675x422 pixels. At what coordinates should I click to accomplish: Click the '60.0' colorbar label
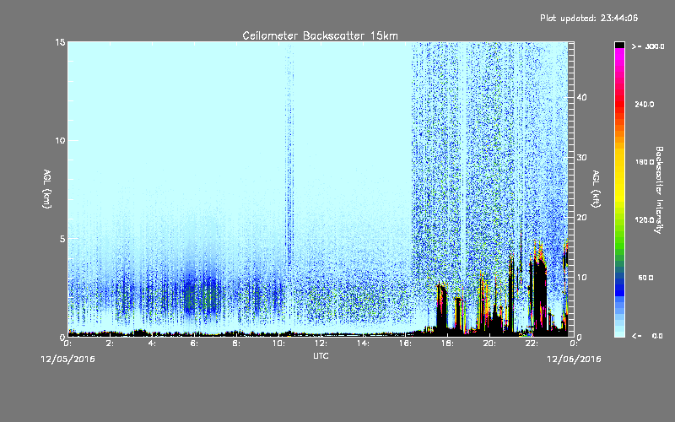[645, 278]
